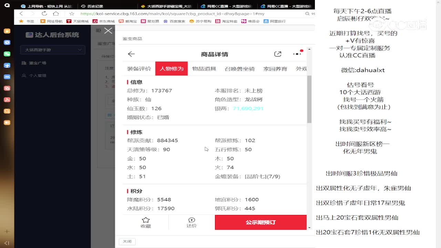This screenshot has height=248, width=441.
Task: Click the 鉴宝商品 header label
Action: [x=132, y=39]
